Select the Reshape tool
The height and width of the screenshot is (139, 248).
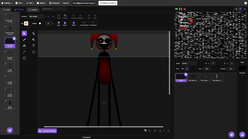pyautogui.click(x=34, y=34)
